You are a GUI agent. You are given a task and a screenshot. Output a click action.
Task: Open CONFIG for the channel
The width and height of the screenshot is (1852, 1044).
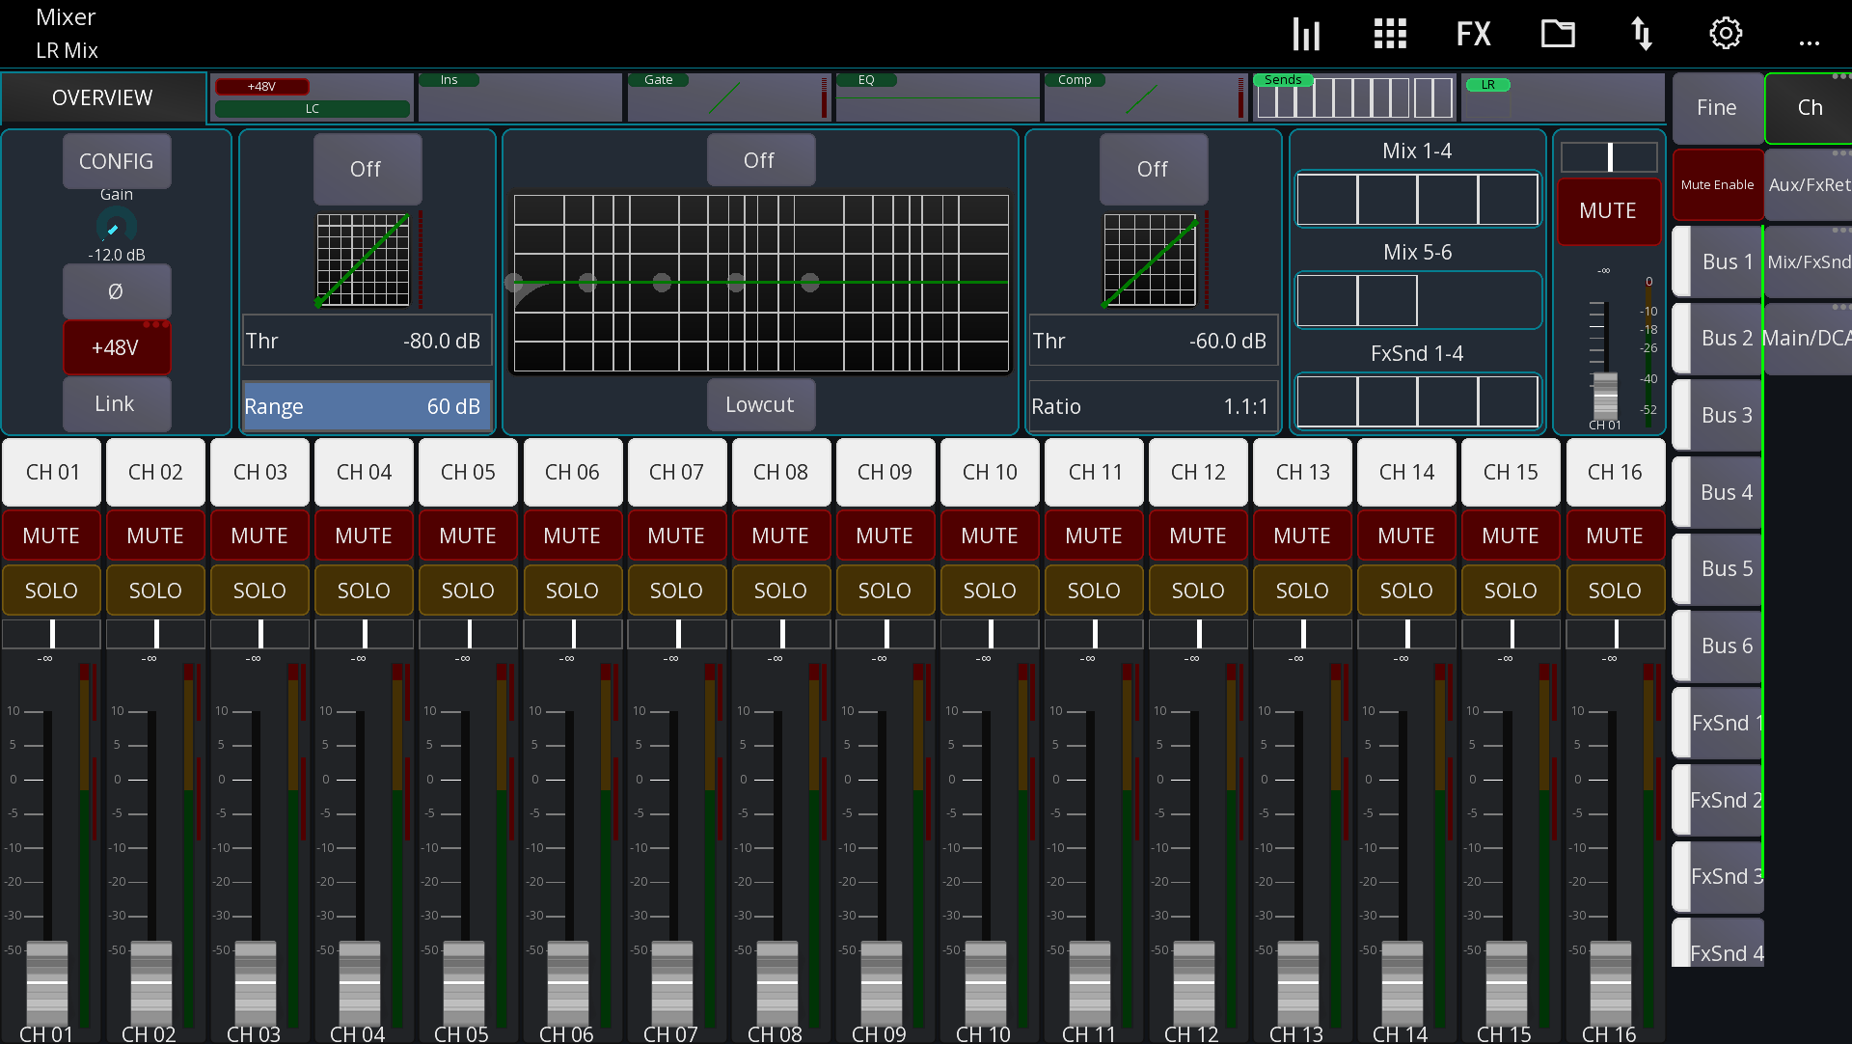[x=117, y=161]
